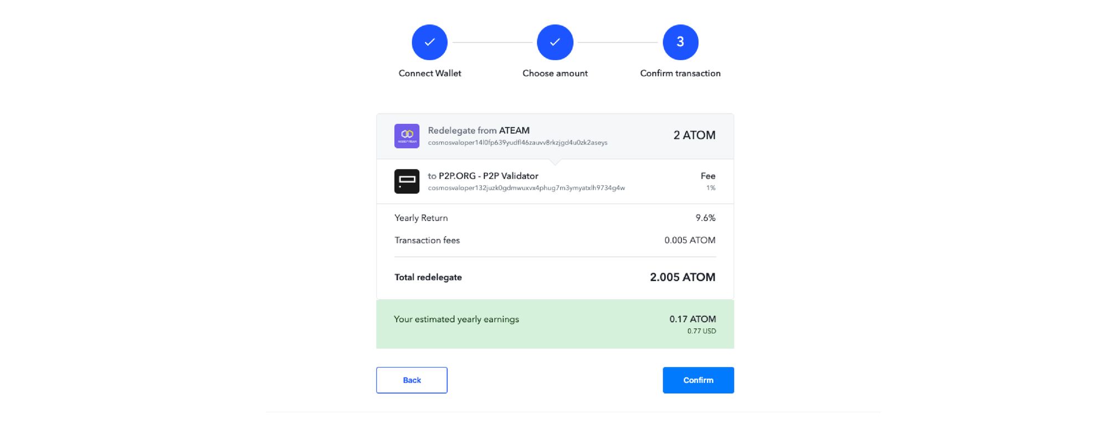
Task: Click the Connect Wallet checkmark step circle
Action: (x=429, y=42)
